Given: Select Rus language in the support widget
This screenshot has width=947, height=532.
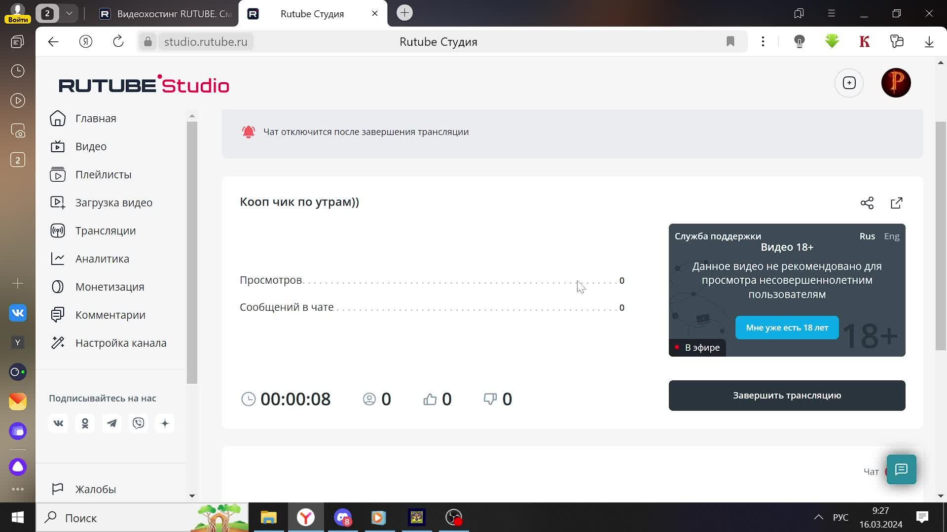Looking at the screenshot, I should pos(867,236).
